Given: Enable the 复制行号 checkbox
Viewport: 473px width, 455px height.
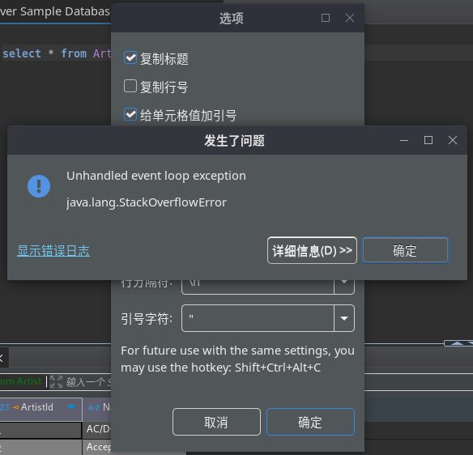Looking at the screenshot, I should pyautogui.click(x=130, y=86).
